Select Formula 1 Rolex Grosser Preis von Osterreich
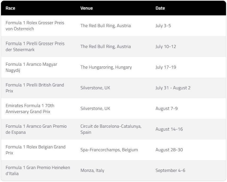 click(x=35, y=26)
